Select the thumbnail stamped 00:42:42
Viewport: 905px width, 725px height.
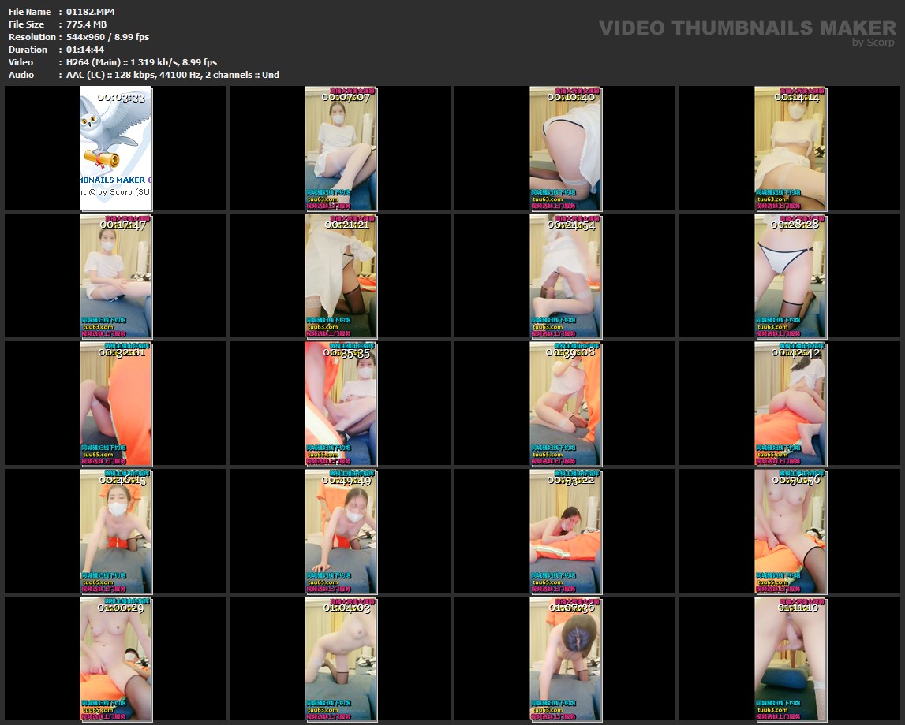pos(790,403)
